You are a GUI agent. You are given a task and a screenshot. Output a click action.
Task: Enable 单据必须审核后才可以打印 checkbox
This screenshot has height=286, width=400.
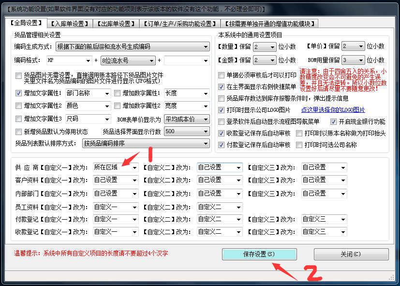point(222,75)
